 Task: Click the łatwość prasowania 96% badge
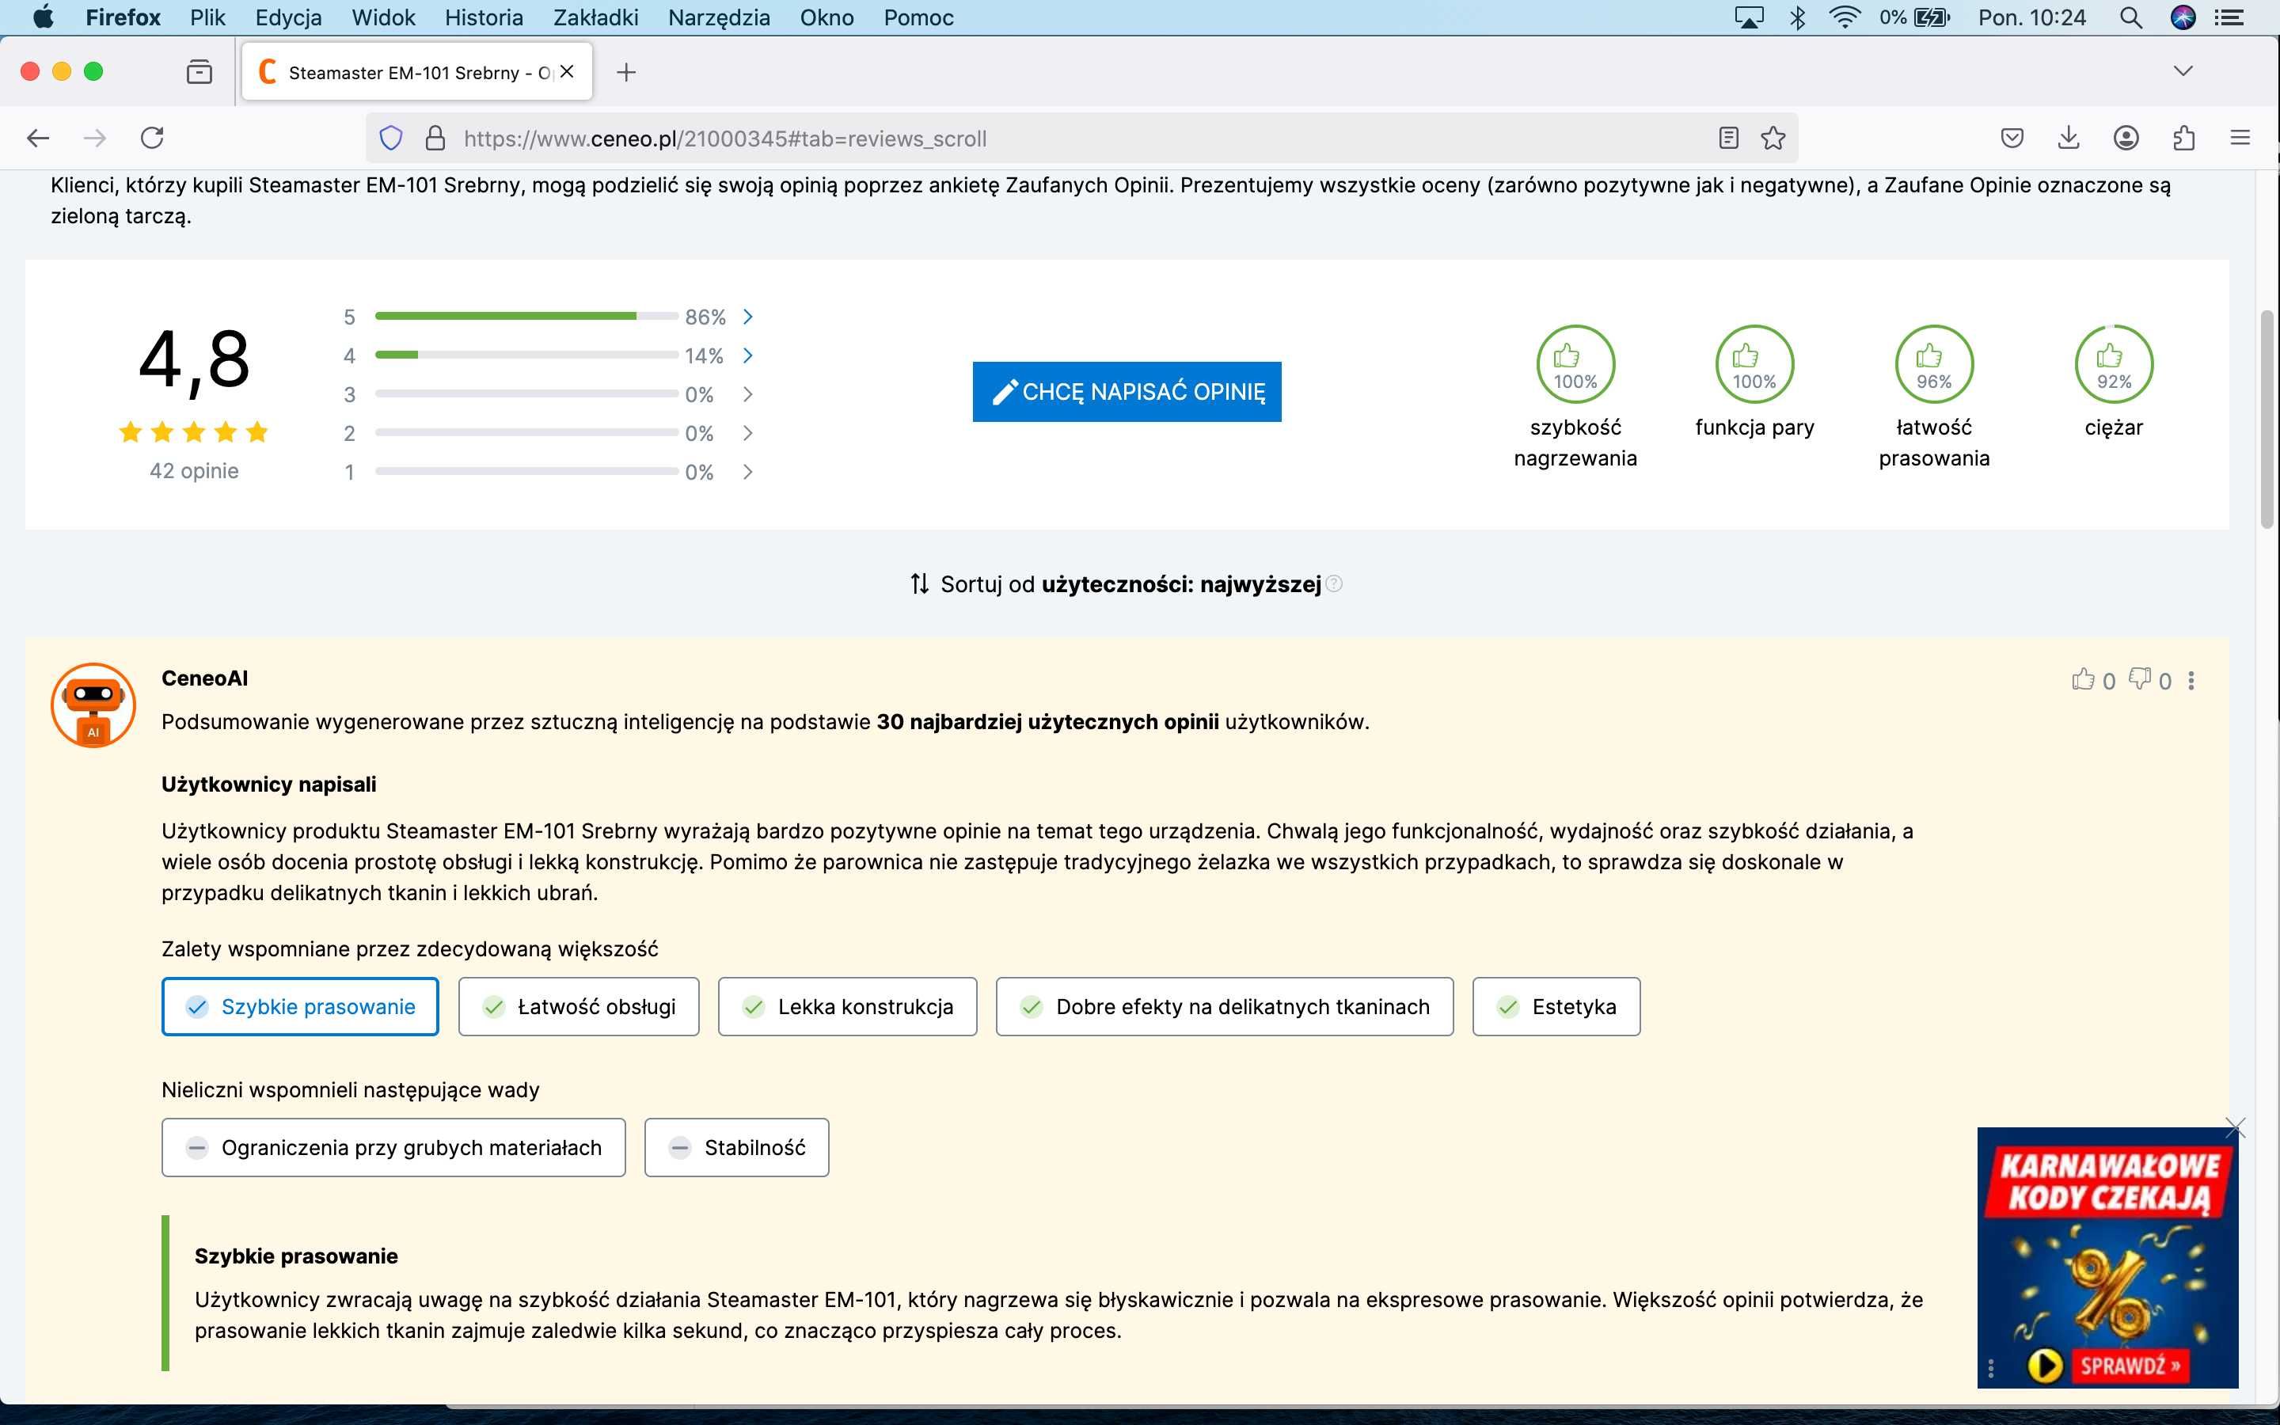click(1934, 364)
